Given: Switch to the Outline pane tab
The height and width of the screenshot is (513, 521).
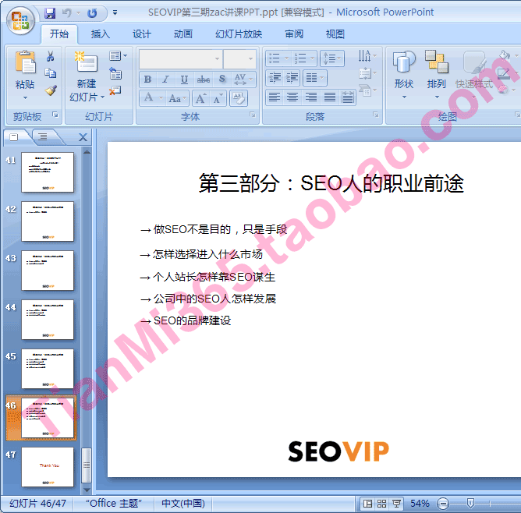Looking at the screenshot, I should coord(43,136).
